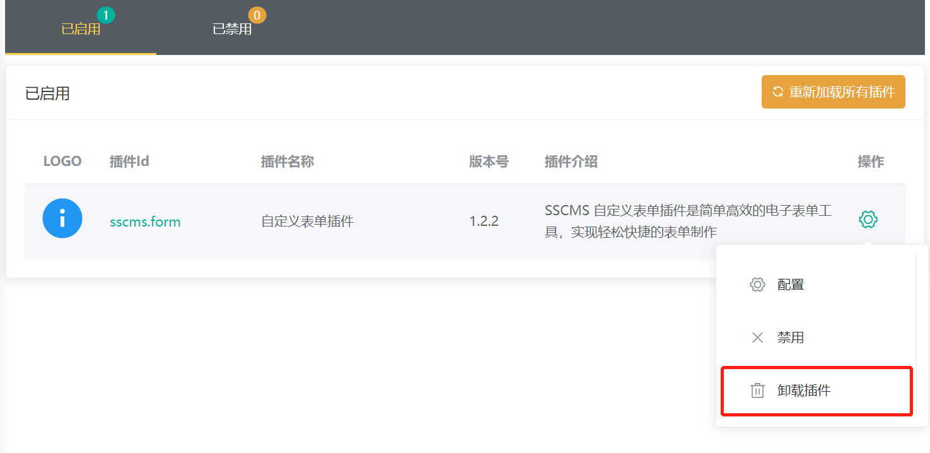Click the 版本号 column header

click(x=489, y=162)
